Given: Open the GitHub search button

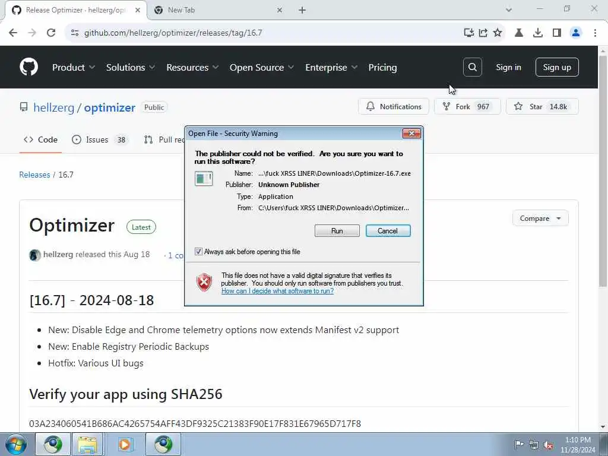Looking at the screenshot, I should (x=472, y=67).
